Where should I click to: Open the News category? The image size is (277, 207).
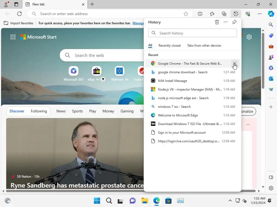61,111
